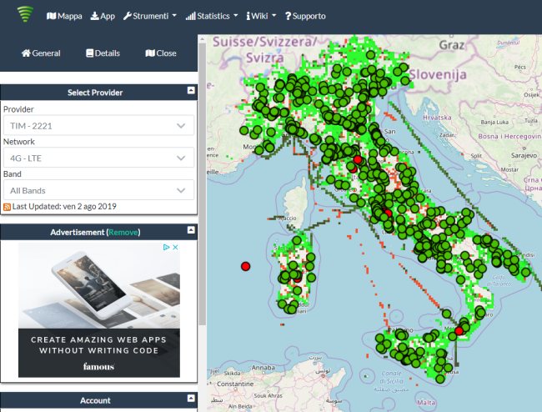The width and height of the screenshot is (542, 412).
Task: Expand the Strumenti dropdown menu
Action: [150, 16]
